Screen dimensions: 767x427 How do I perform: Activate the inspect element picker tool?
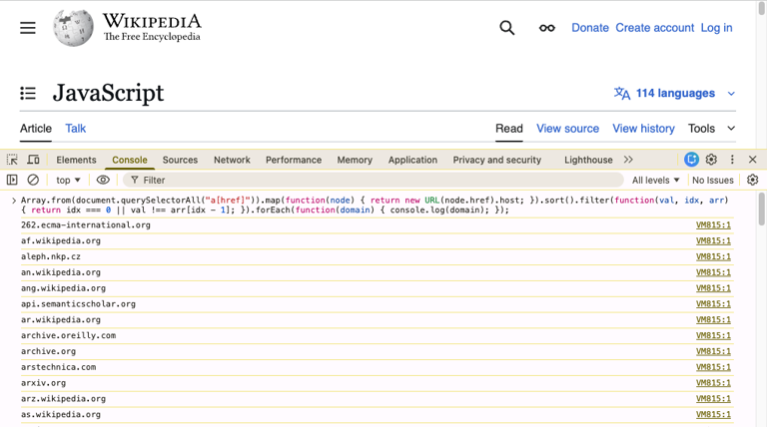12,160
